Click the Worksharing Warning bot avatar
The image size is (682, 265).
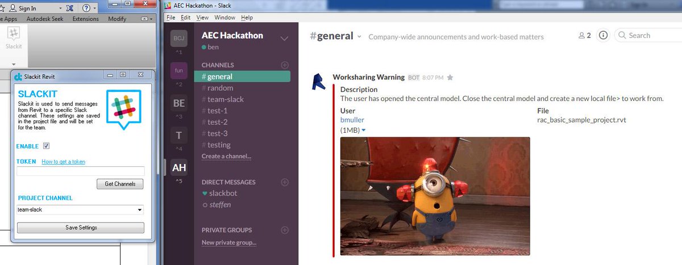click(320, 82)
